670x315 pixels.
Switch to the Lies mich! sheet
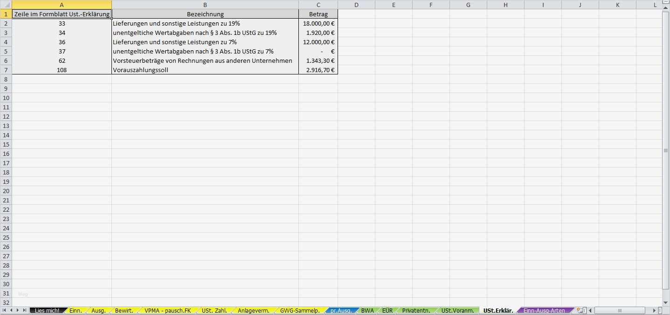(x=47, y=310)
